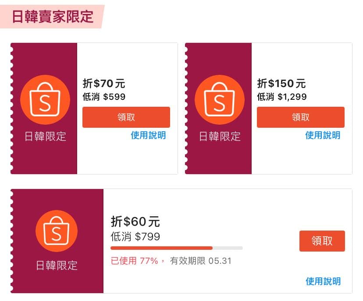
Task: Click the 折$70元 discount title
Action: point(104,83)
